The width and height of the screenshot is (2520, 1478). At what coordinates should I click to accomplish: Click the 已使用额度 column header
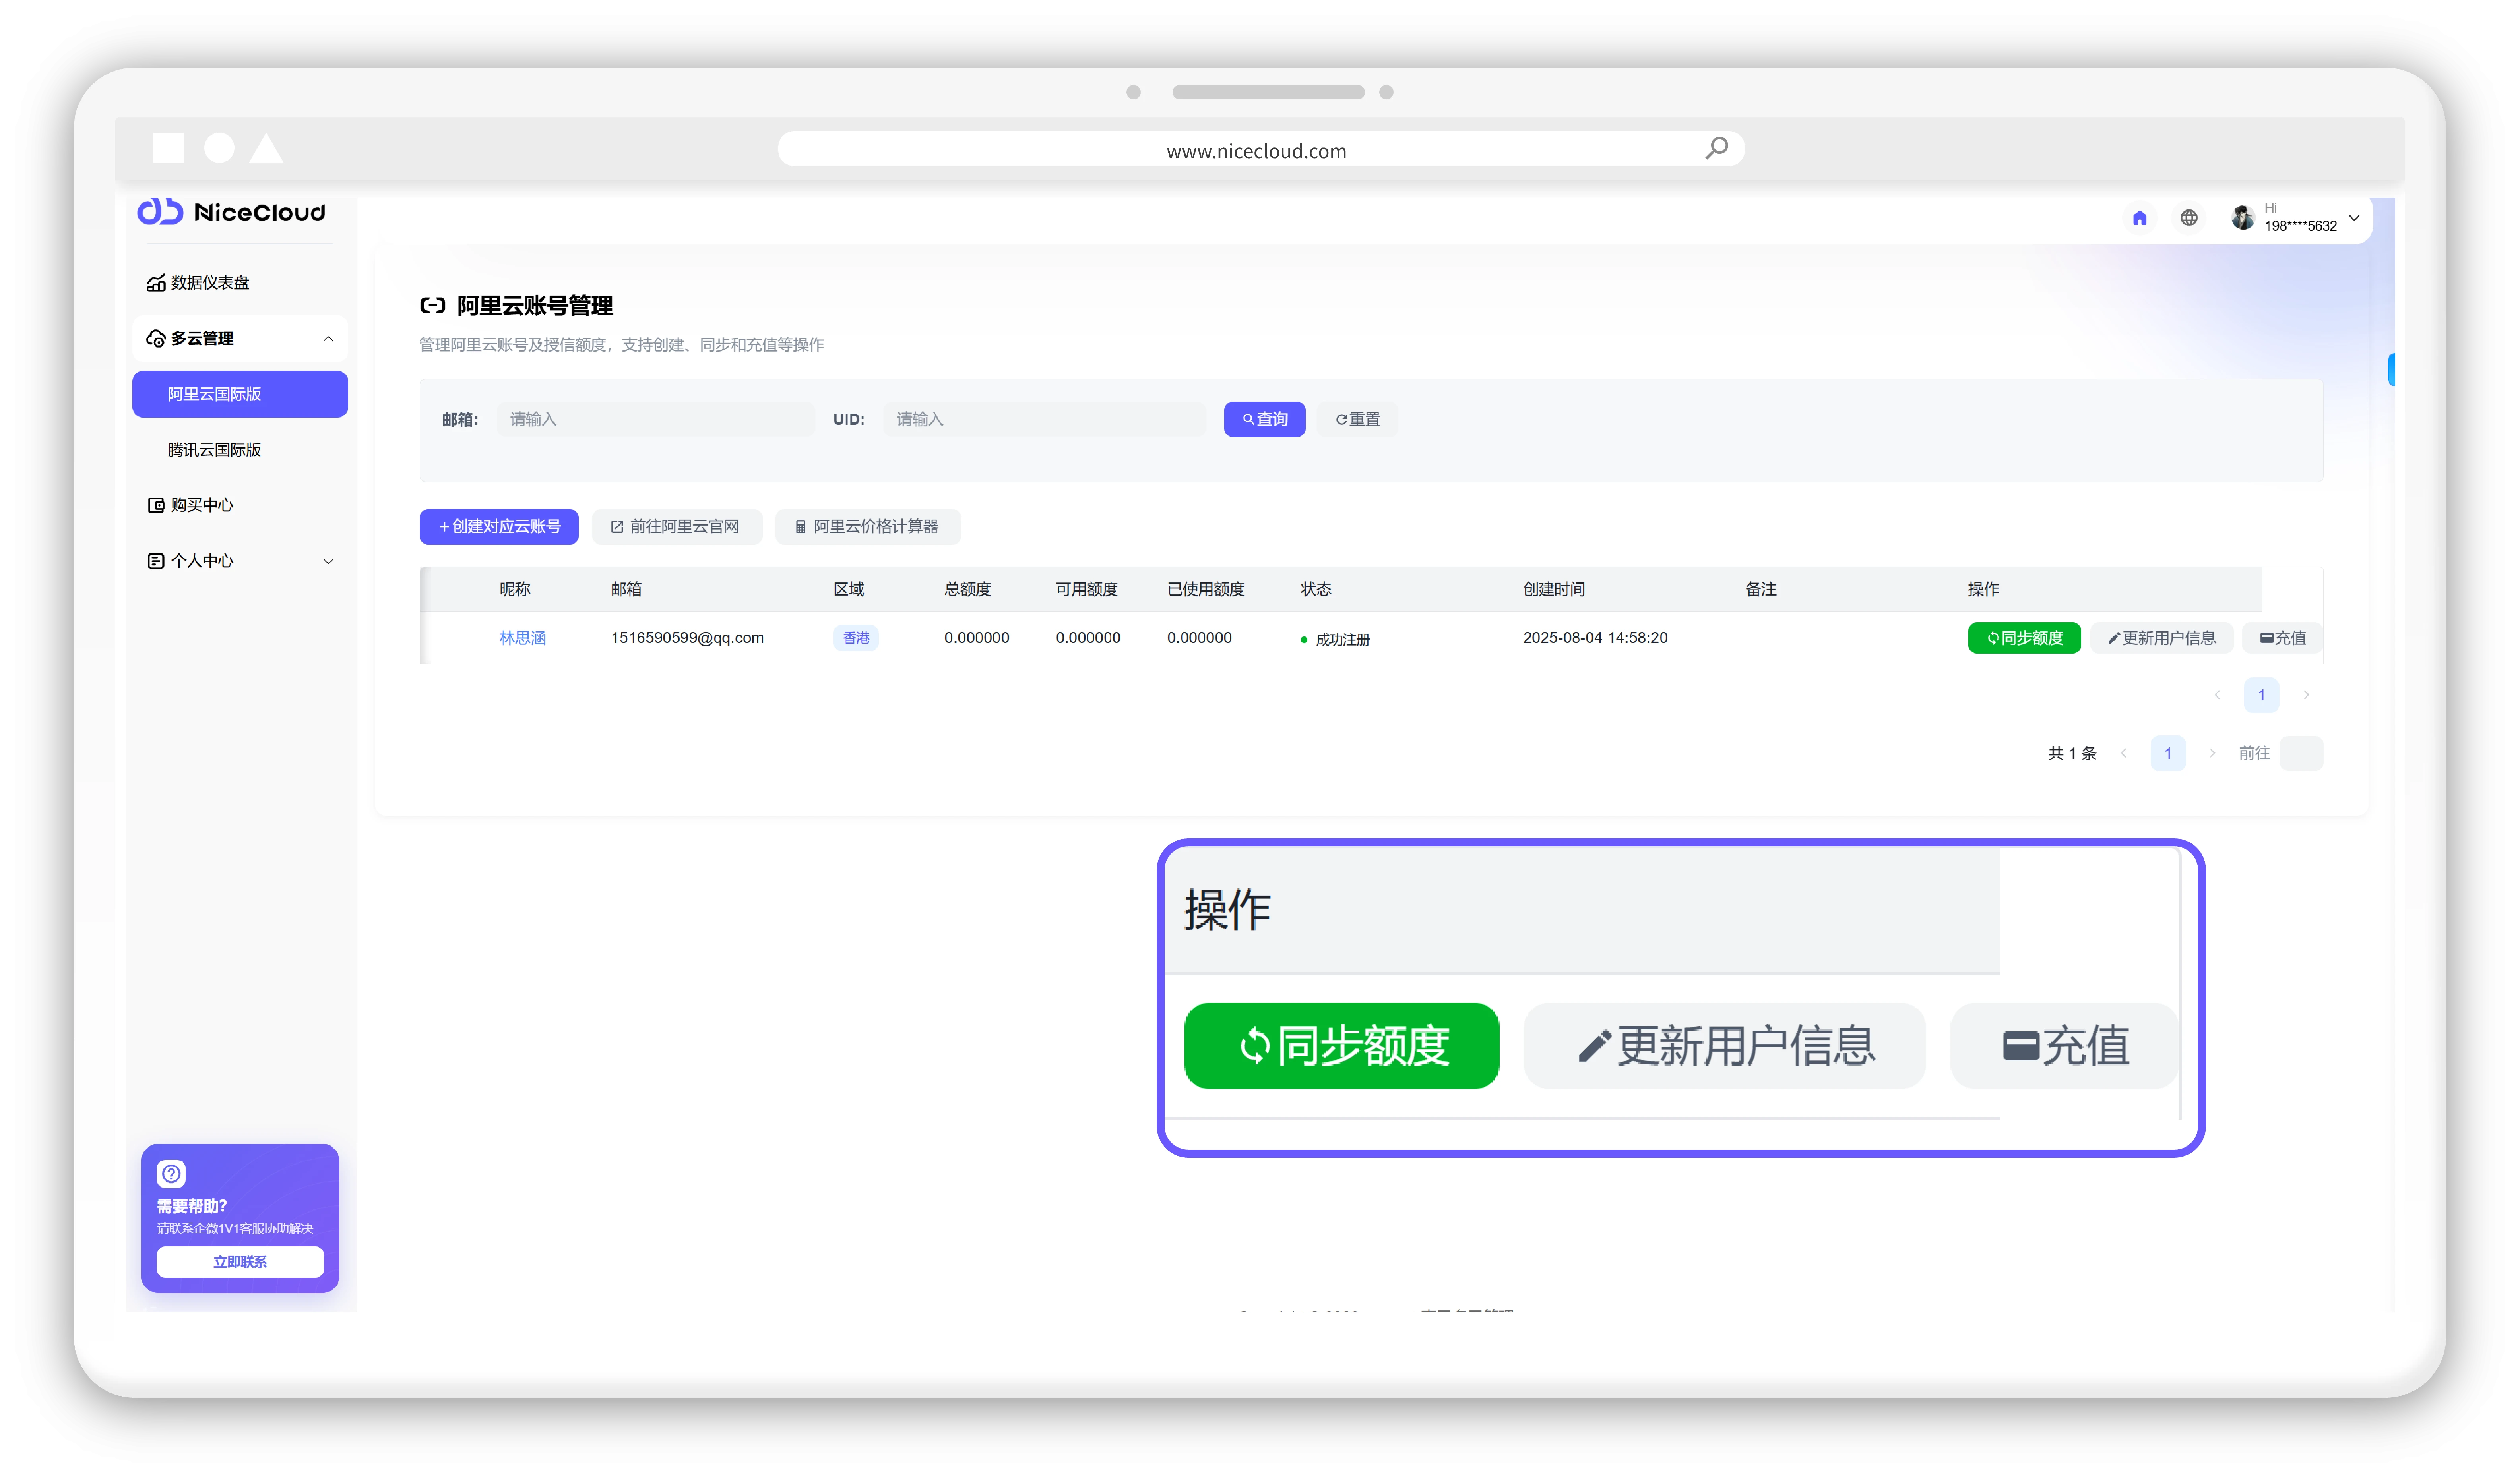click(1205, 590)
